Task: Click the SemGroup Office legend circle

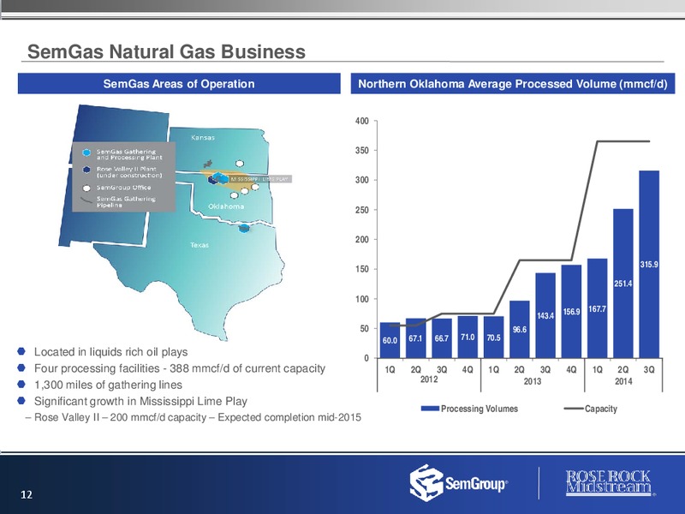Action: click(x=87, y=188)
